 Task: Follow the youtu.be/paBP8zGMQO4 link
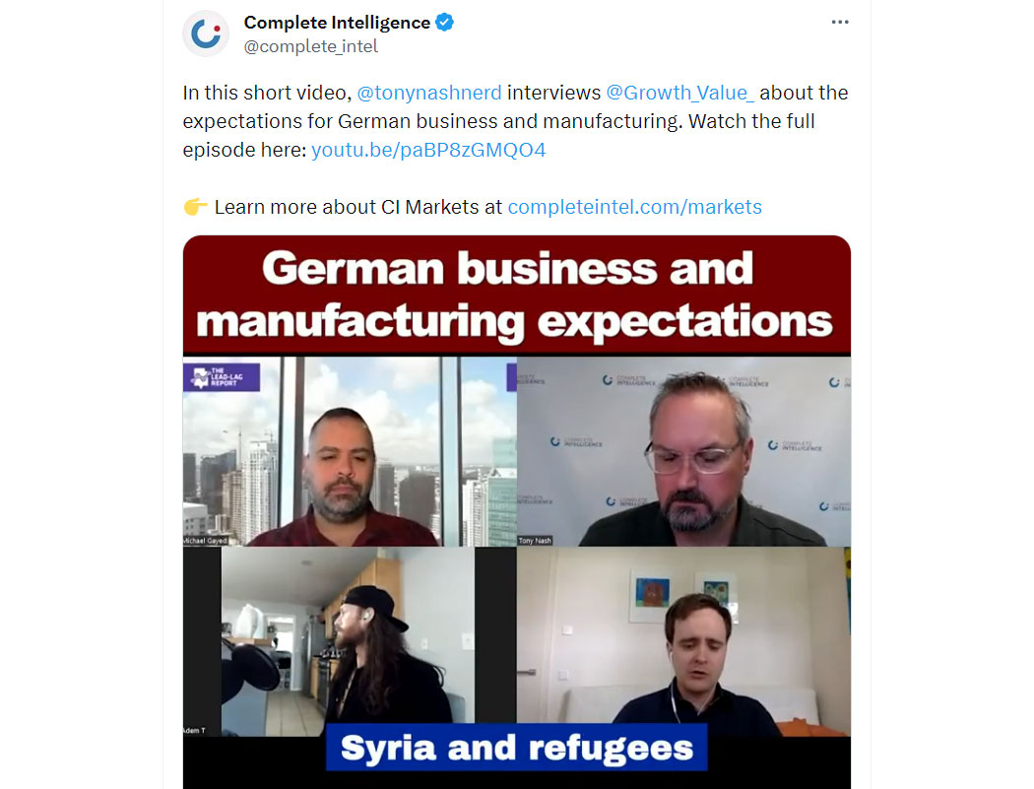click(428, 150)
